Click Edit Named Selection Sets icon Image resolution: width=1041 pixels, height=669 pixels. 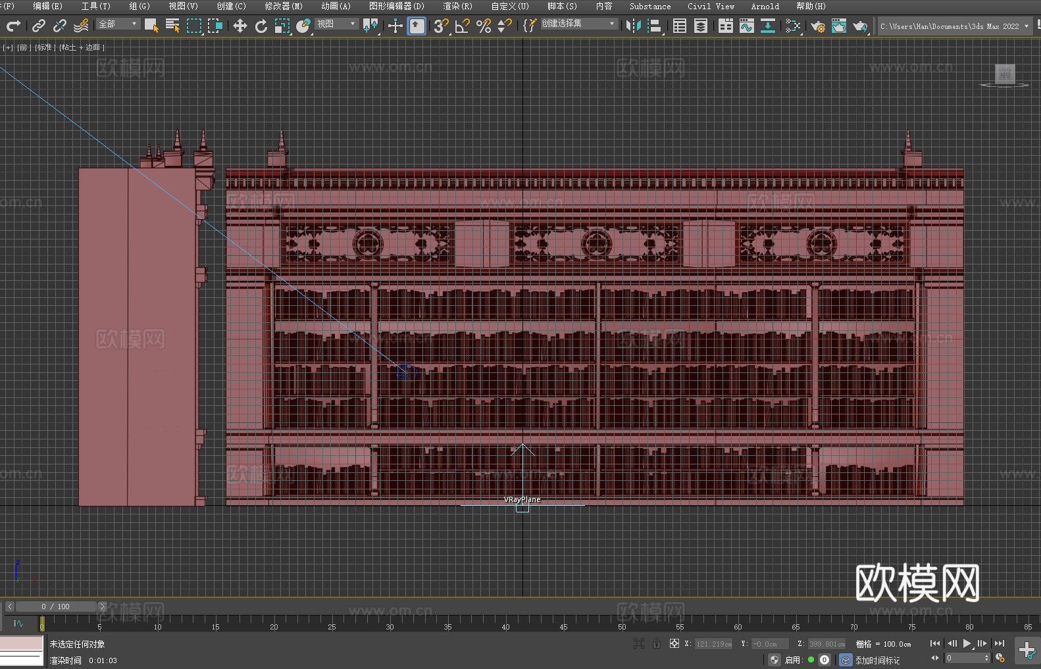click(530, 26)
